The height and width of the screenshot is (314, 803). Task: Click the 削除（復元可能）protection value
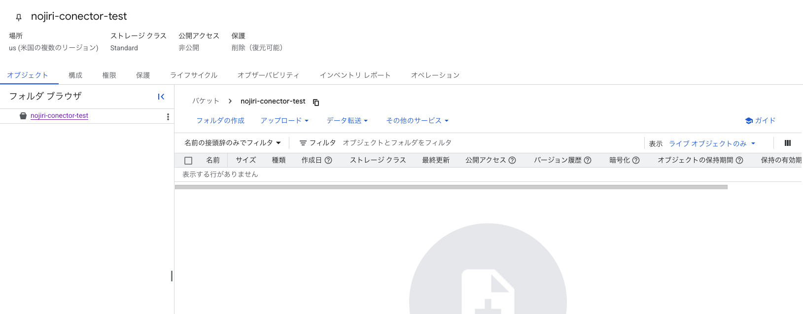point(257,48)
